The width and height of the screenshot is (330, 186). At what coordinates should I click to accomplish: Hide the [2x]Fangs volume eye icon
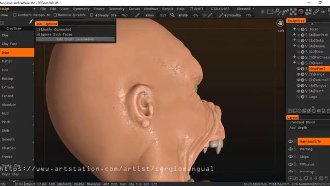coord(298,74)
